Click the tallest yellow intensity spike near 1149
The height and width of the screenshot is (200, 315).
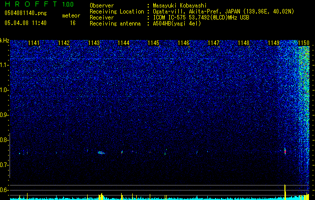point(285,192)
